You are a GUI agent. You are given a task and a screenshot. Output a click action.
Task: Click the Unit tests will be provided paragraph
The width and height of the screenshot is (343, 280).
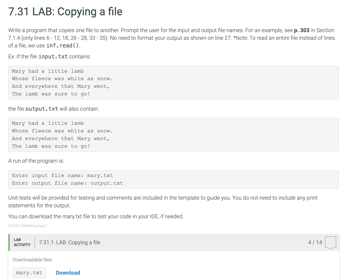(x=163, y=202)
